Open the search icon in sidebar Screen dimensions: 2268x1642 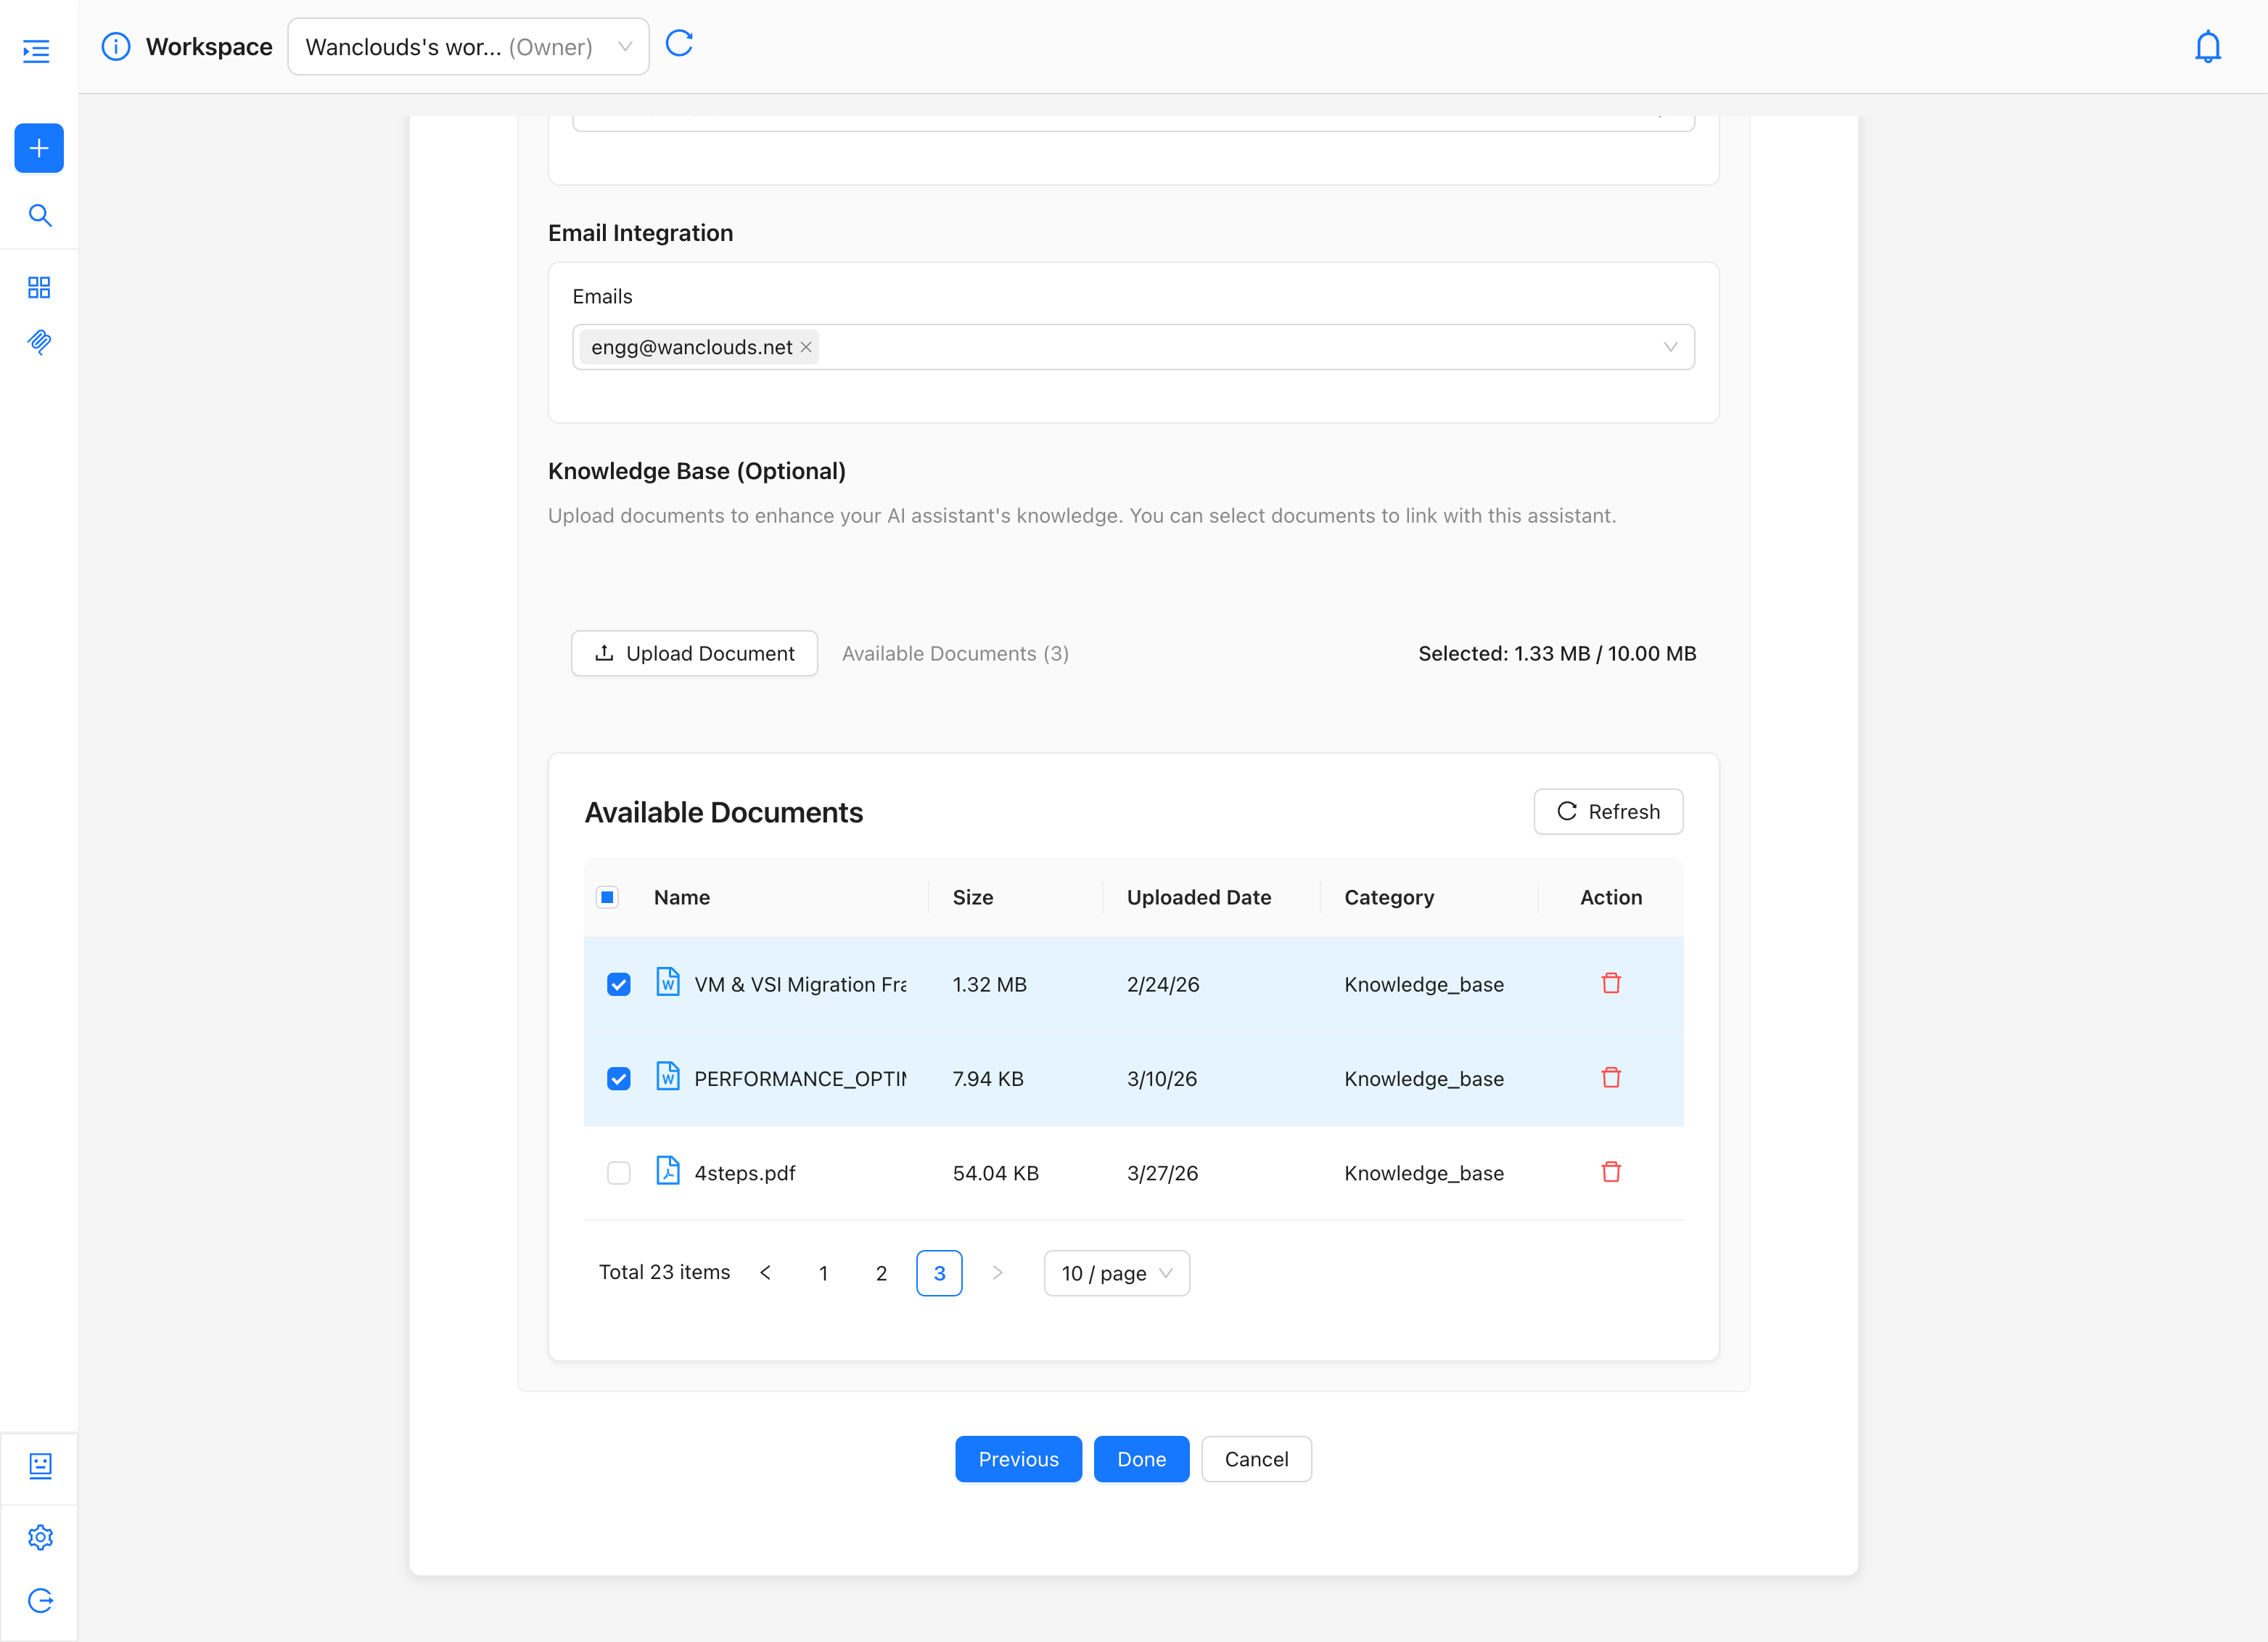point(39,215)
